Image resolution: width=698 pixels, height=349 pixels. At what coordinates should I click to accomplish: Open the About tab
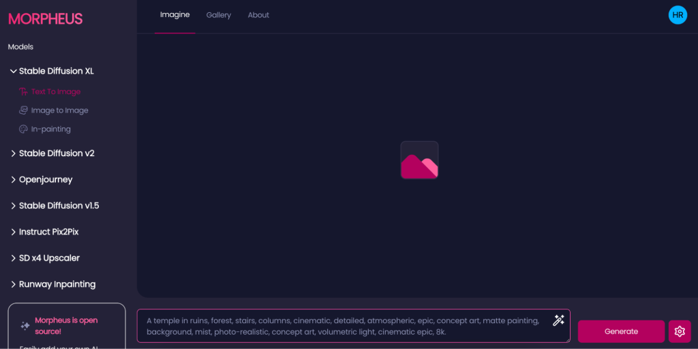pos(258,15)
